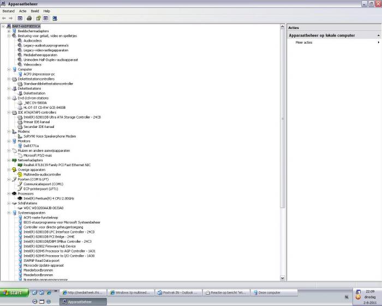Screen dimensions: 382x306
Task: Click the Forward arrow toolbar icon
Action: 10,18
